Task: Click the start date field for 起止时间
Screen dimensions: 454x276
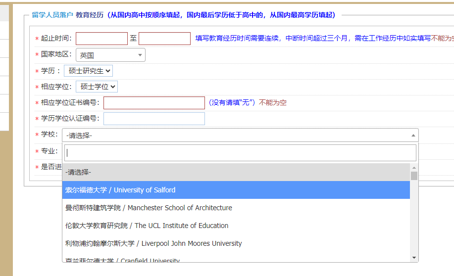Action: pos(101,39)
